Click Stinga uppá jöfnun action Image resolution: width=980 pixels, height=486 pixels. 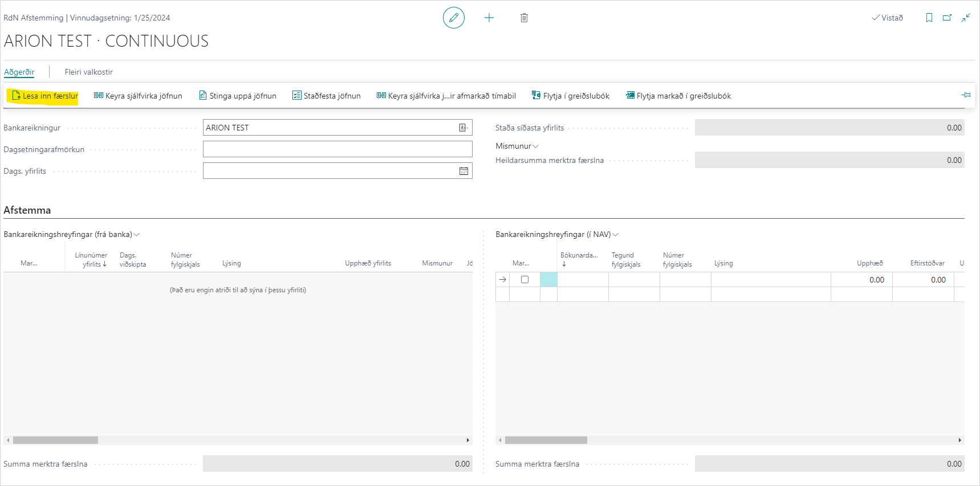(238, 96)
